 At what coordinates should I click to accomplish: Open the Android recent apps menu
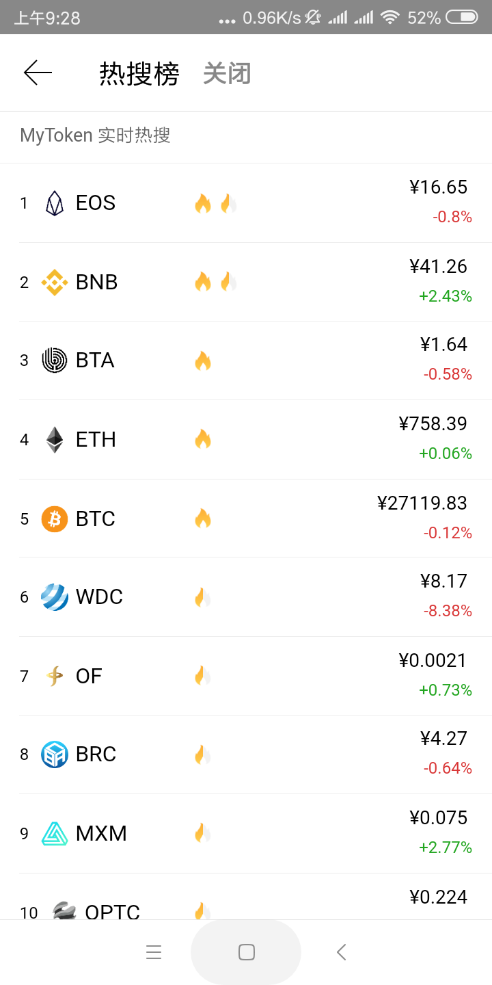click(x=154, y=952)
